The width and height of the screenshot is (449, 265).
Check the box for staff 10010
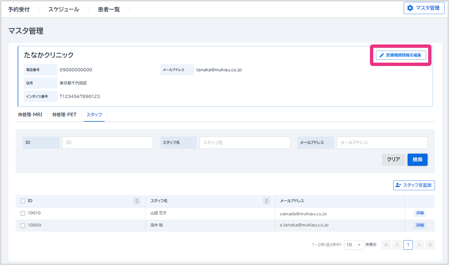(x=23, y=213)
